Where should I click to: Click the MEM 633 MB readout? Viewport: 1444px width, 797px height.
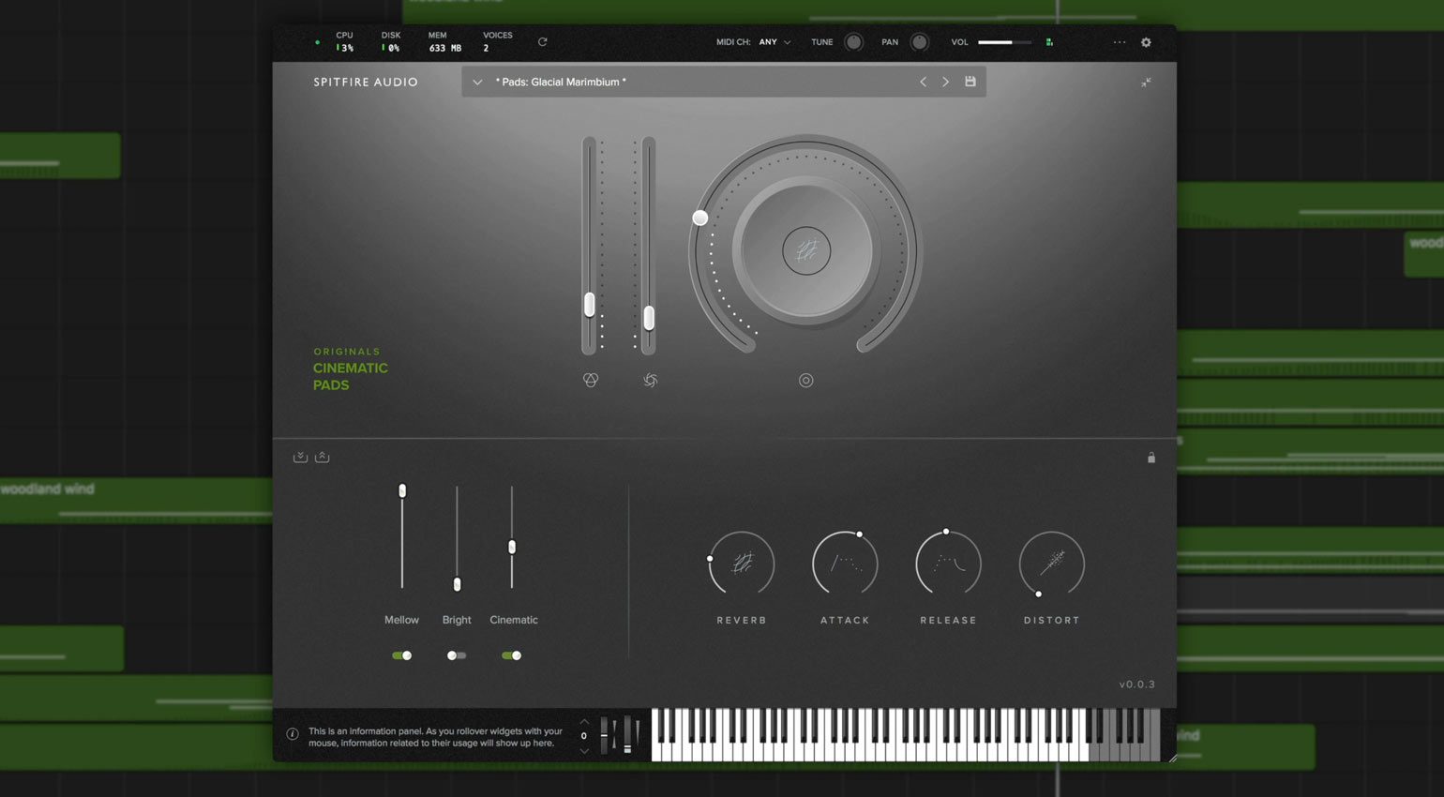444,42
